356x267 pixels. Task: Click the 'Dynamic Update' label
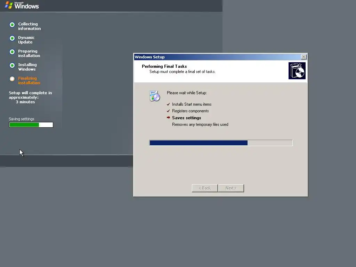[x=26, y=40]
